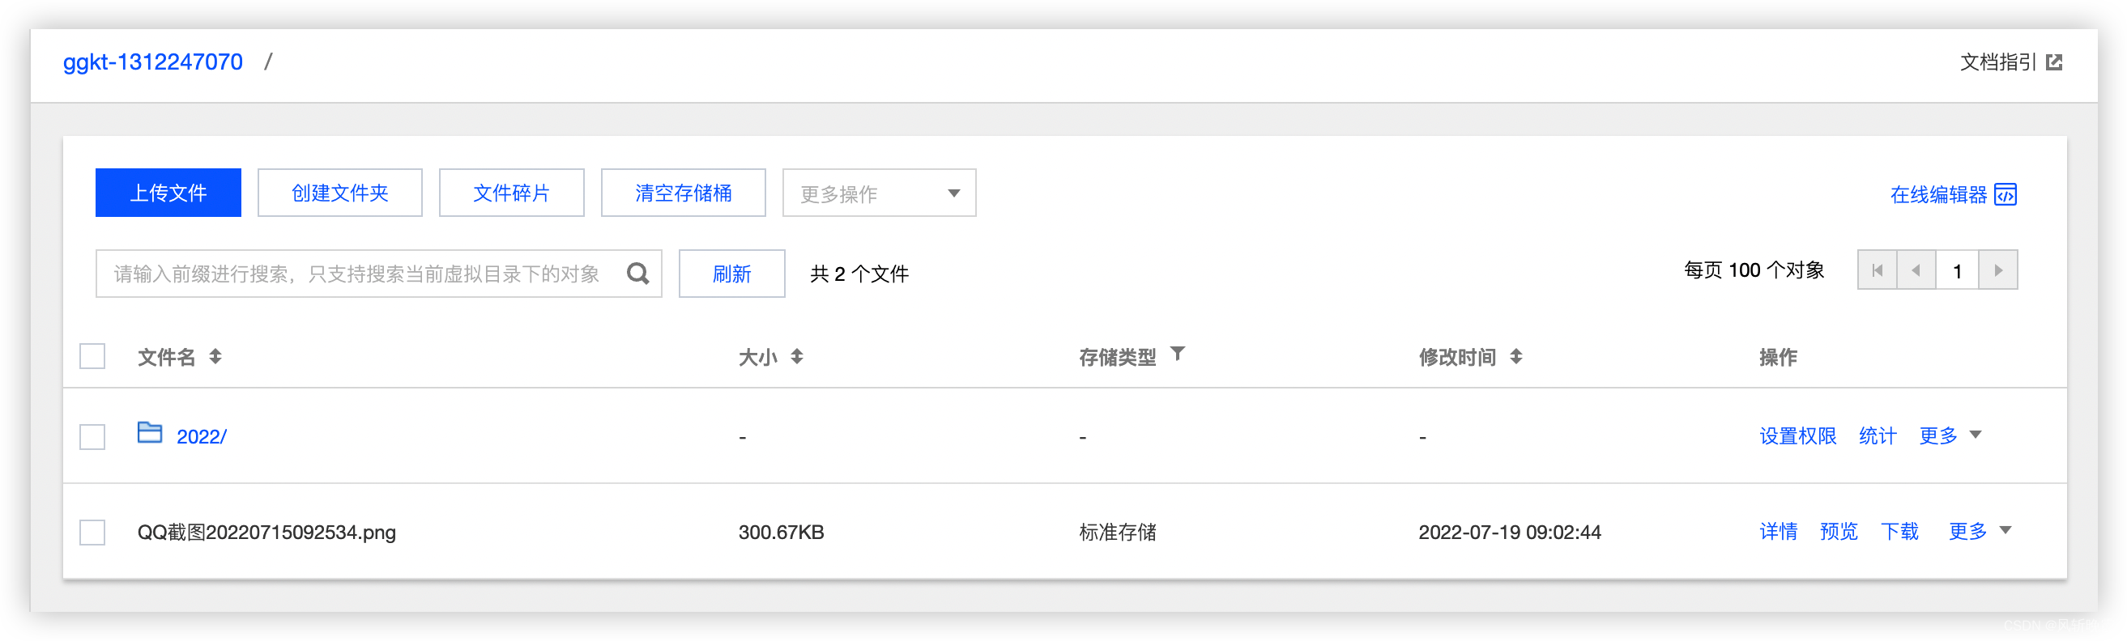
Task: Check the 2022/ folder row checkbox
Action: [x=92, y=436]
